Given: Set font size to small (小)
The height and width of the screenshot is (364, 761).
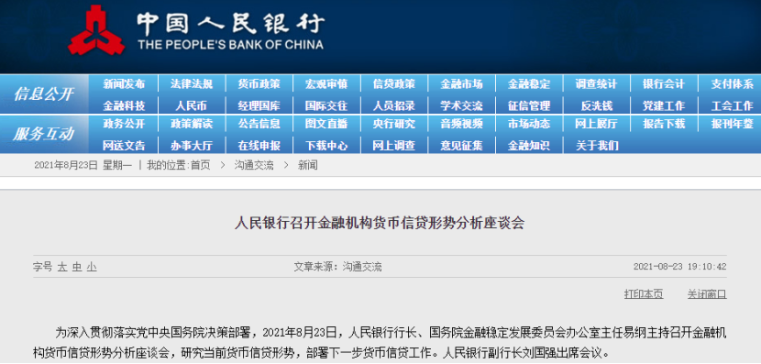Looking at the screenshot, I should tap(92, 267).
